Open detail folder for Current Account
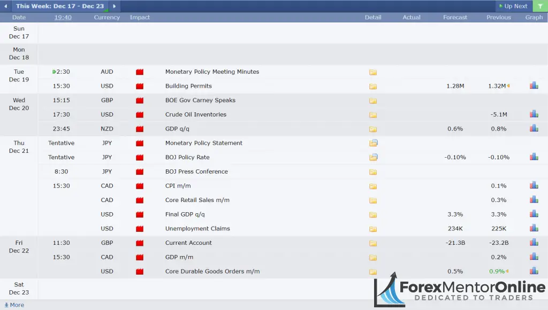This screenshot has width=548, height=310. [373, 243]
